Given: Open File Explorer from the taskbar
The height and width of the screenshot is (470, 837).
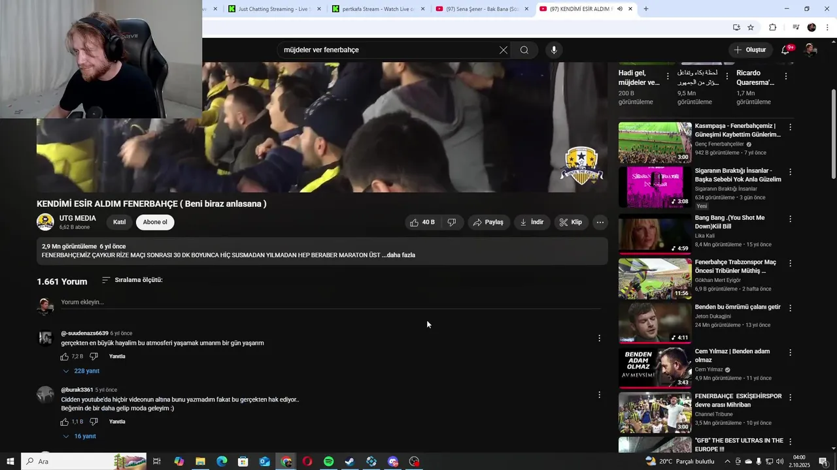Looking at the screenshot, I should [x=200, y=462].
